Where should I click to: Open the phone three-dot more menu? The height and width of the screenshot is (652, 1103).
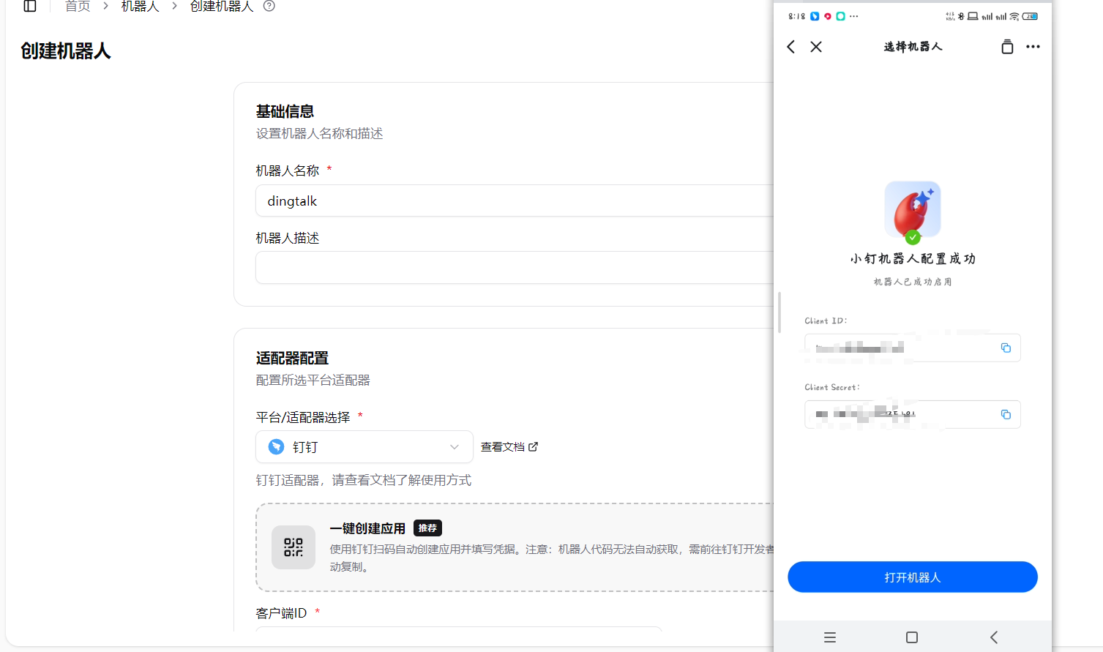tap(1033, 47)
